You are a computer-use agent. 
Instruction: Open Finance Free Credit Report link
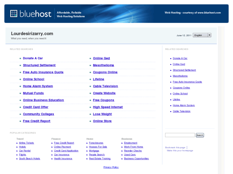(64, 143)
